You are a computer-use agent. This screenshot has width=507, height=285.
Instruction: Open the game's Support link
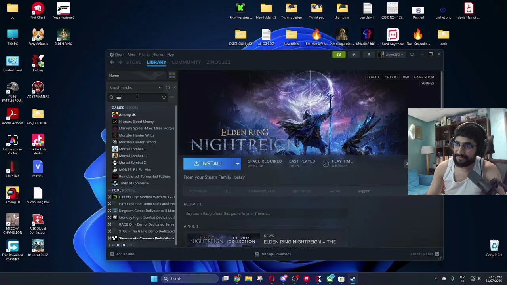click(364, 191)
